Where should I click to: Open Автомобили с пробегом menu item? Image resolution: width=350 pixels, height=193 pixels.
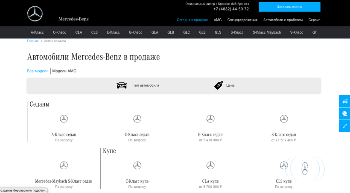tap(283, 20)
